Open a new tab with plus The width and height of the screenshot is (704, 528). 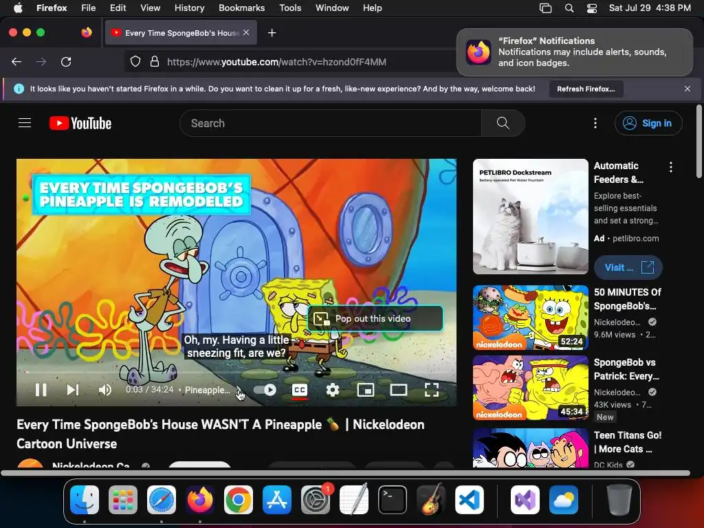pos(272,33)
